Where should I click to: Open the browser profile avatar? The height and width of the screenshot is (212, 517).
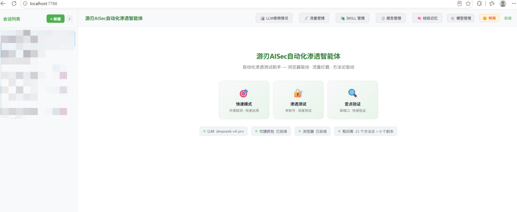[x=503, y=3]
